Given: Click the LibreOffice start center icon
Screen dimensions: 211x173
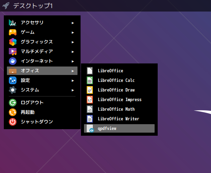Looking at the screenshot, I should (90, 71).
